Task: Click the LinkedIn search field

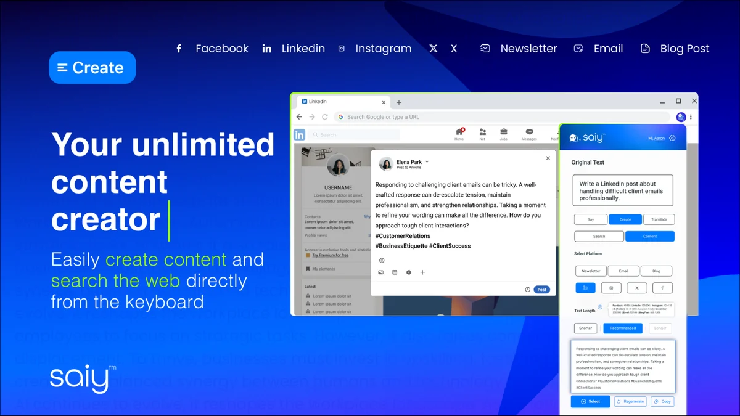Action: [x=354, y=134]
